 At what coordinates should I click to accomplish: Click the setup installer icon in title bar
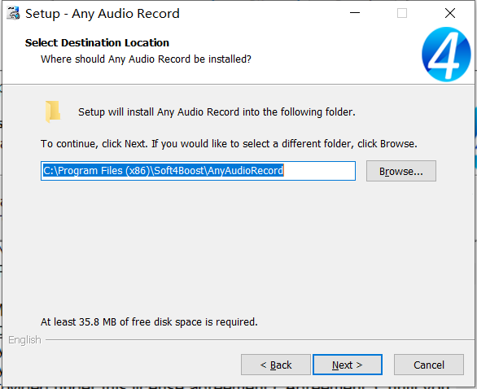click(x=13, y=14)
